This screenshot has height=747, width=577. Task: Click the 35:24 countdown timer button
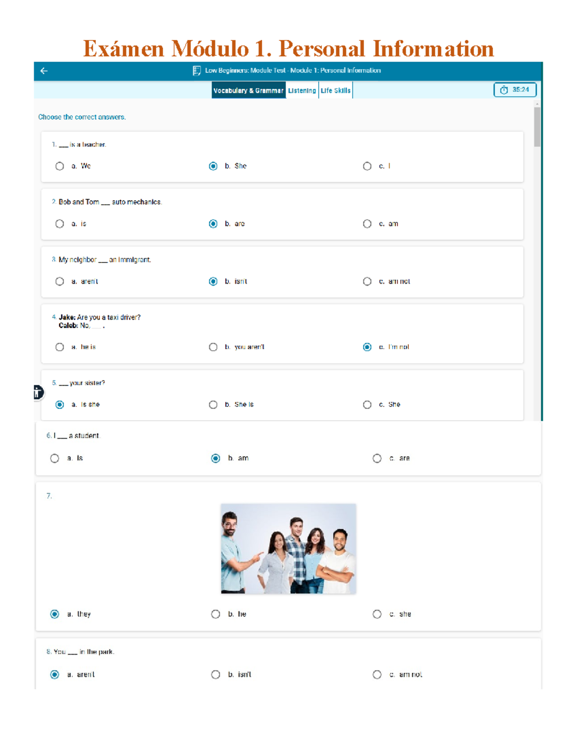[514, 90]
